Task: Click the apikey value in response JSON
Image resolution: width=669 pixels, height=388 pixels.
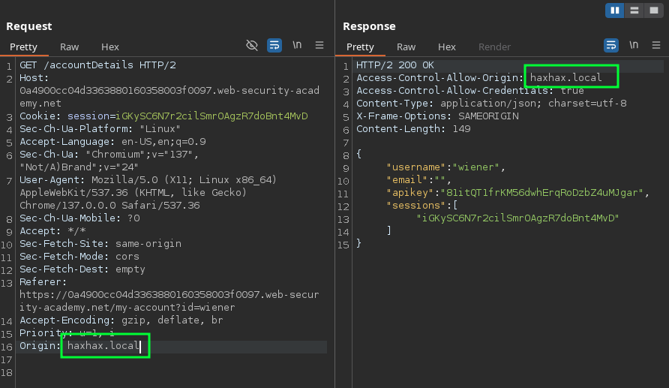Action: click(x=541, y=193)
